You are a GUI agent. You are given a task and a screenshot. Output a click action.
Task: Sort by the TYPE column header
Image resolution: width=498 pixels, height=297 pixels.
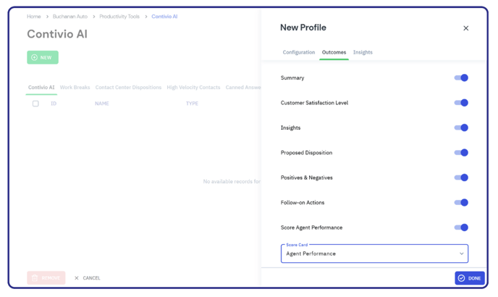pyautogui.click(x=192, y=104)
